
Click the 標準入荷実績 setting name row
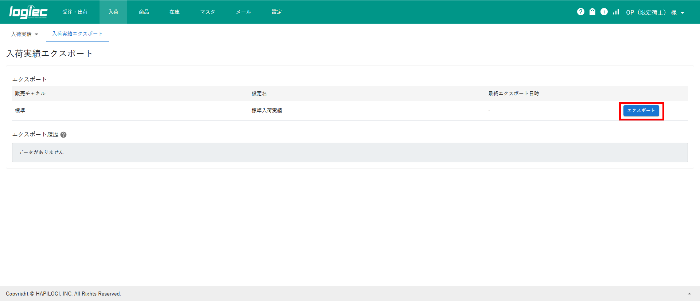click(x=267, y=111)
